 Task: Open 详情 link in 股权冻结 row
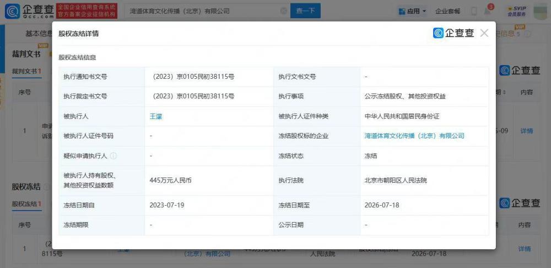(525, 249)
